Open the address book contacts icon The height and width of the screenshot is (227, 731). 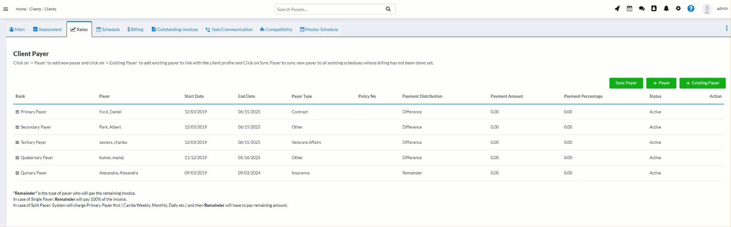654,8
